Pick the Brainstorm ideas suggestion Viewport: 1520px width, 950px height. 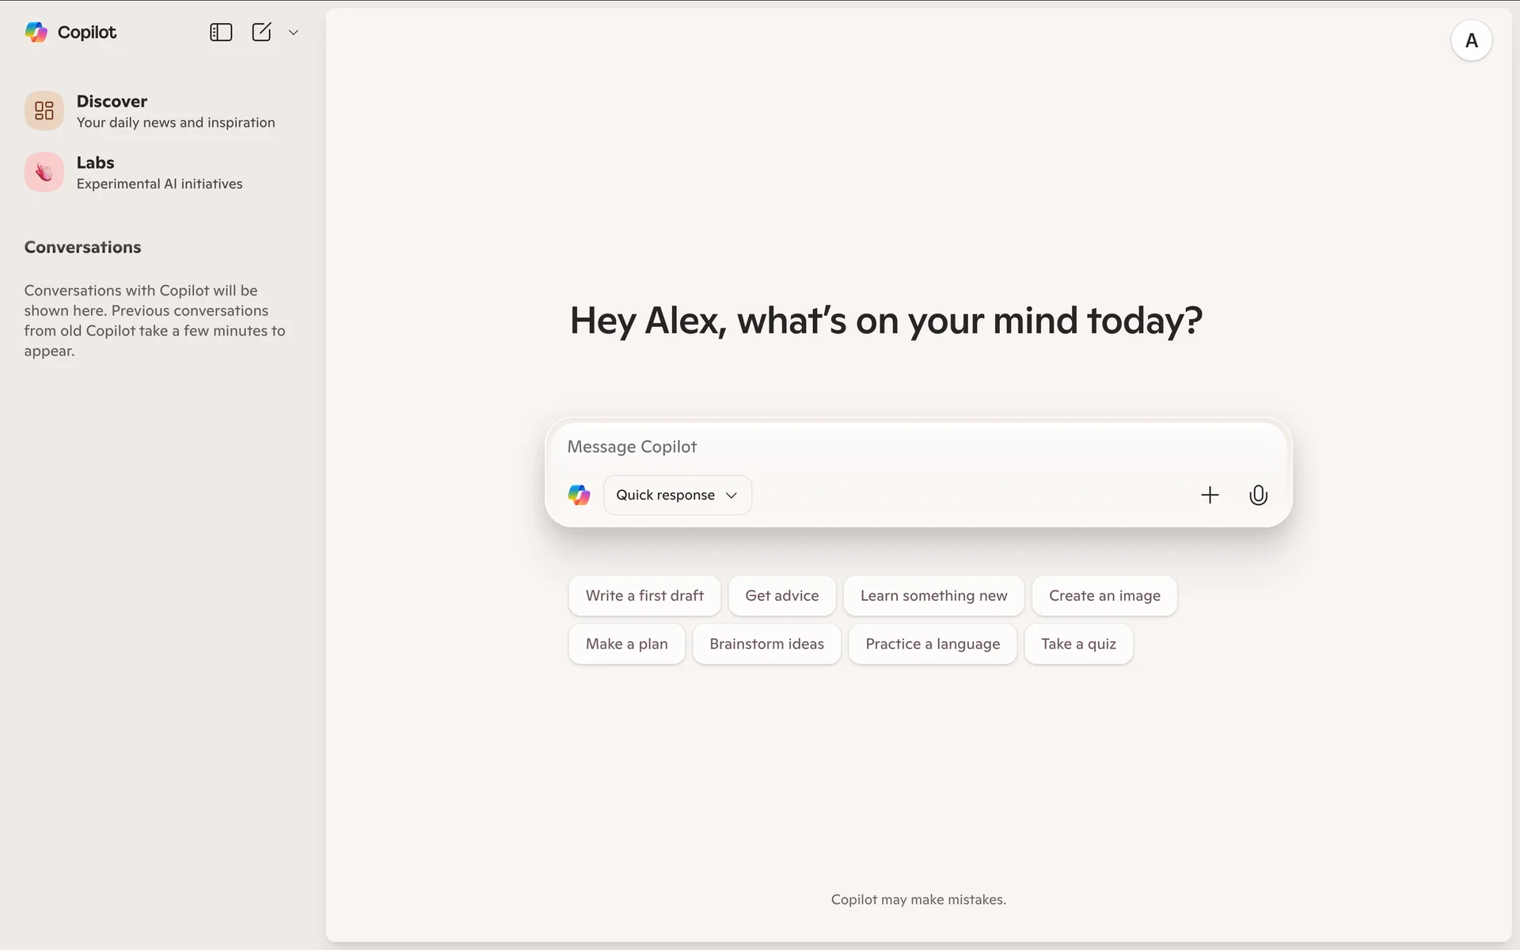point(766,644)
